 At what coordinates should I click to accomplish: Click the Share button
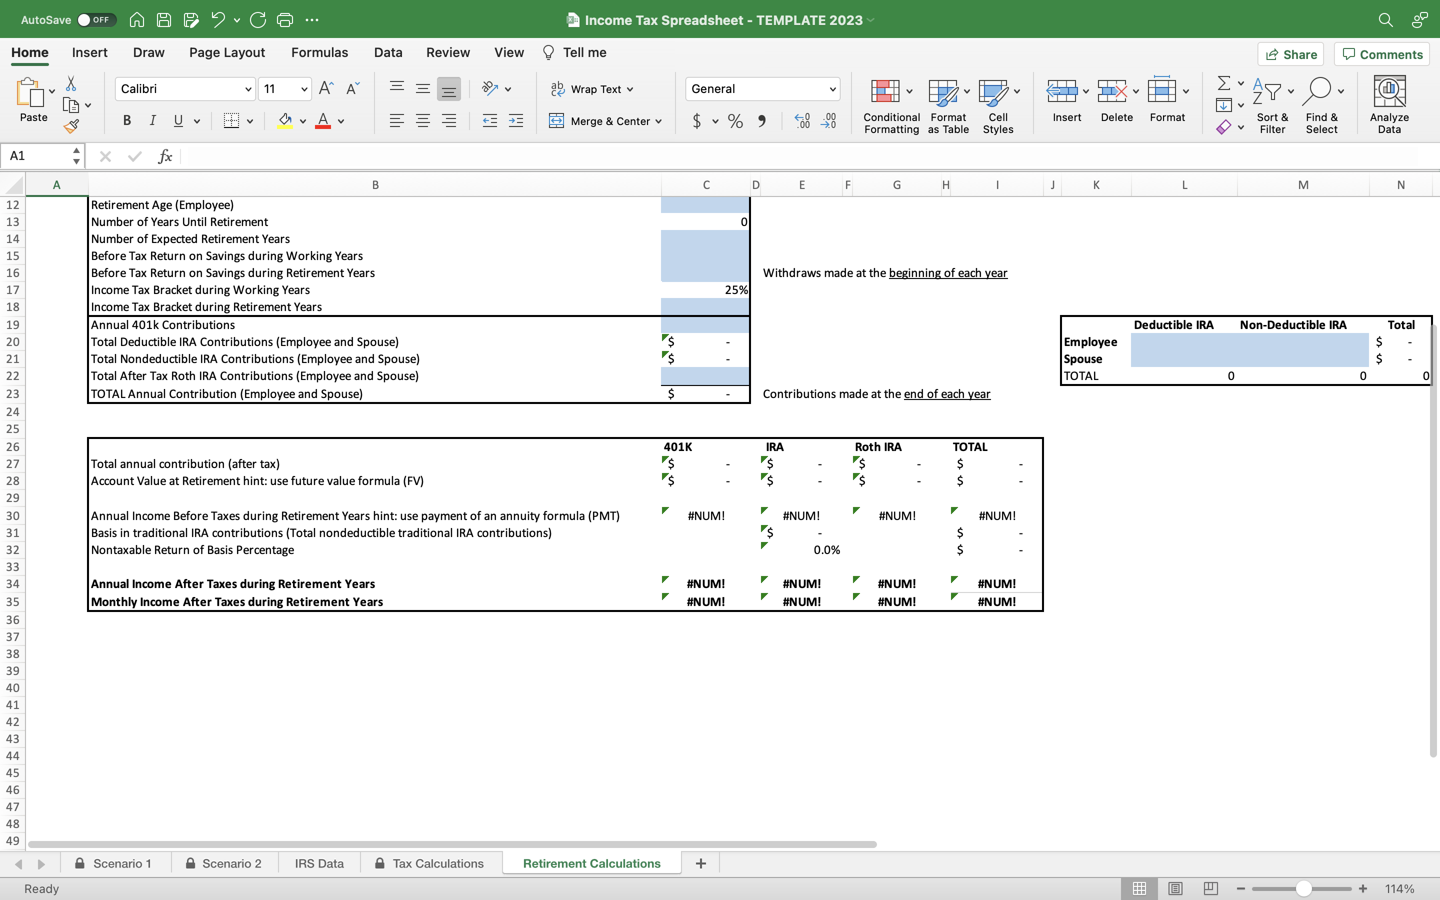pos(1292,53)
